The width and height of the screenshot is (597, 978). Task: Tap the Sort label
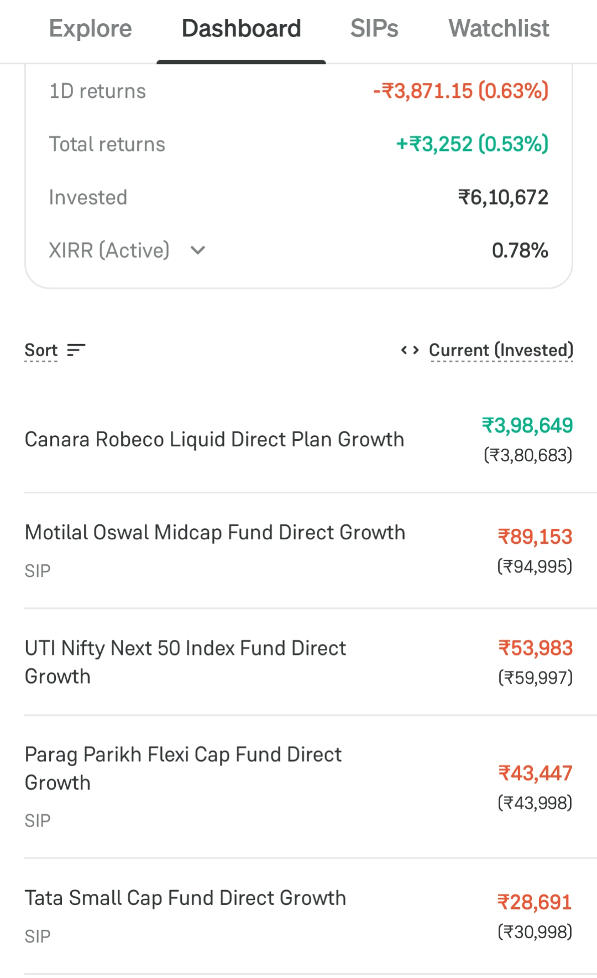coord(41,350)
